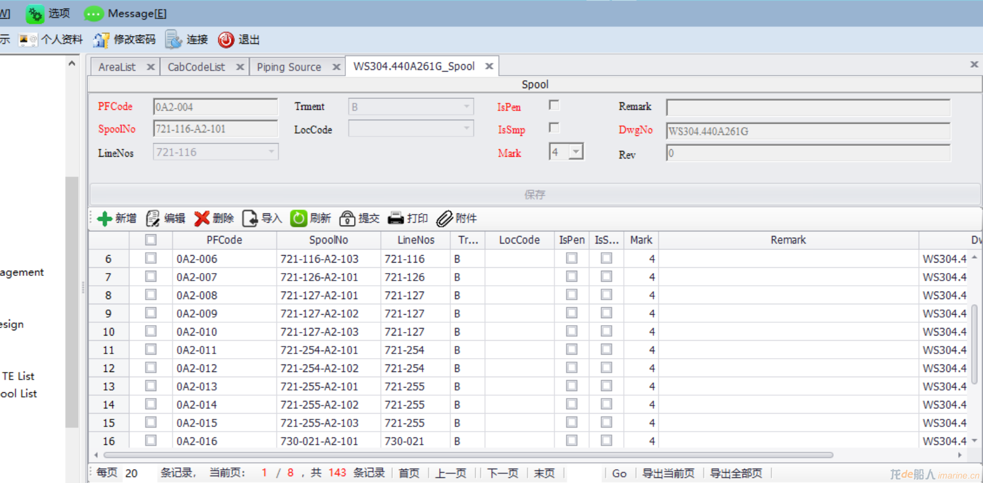Click the 保存 save button
The width and height of the screenshot is (983, 483).
click(x=535, y=194)
